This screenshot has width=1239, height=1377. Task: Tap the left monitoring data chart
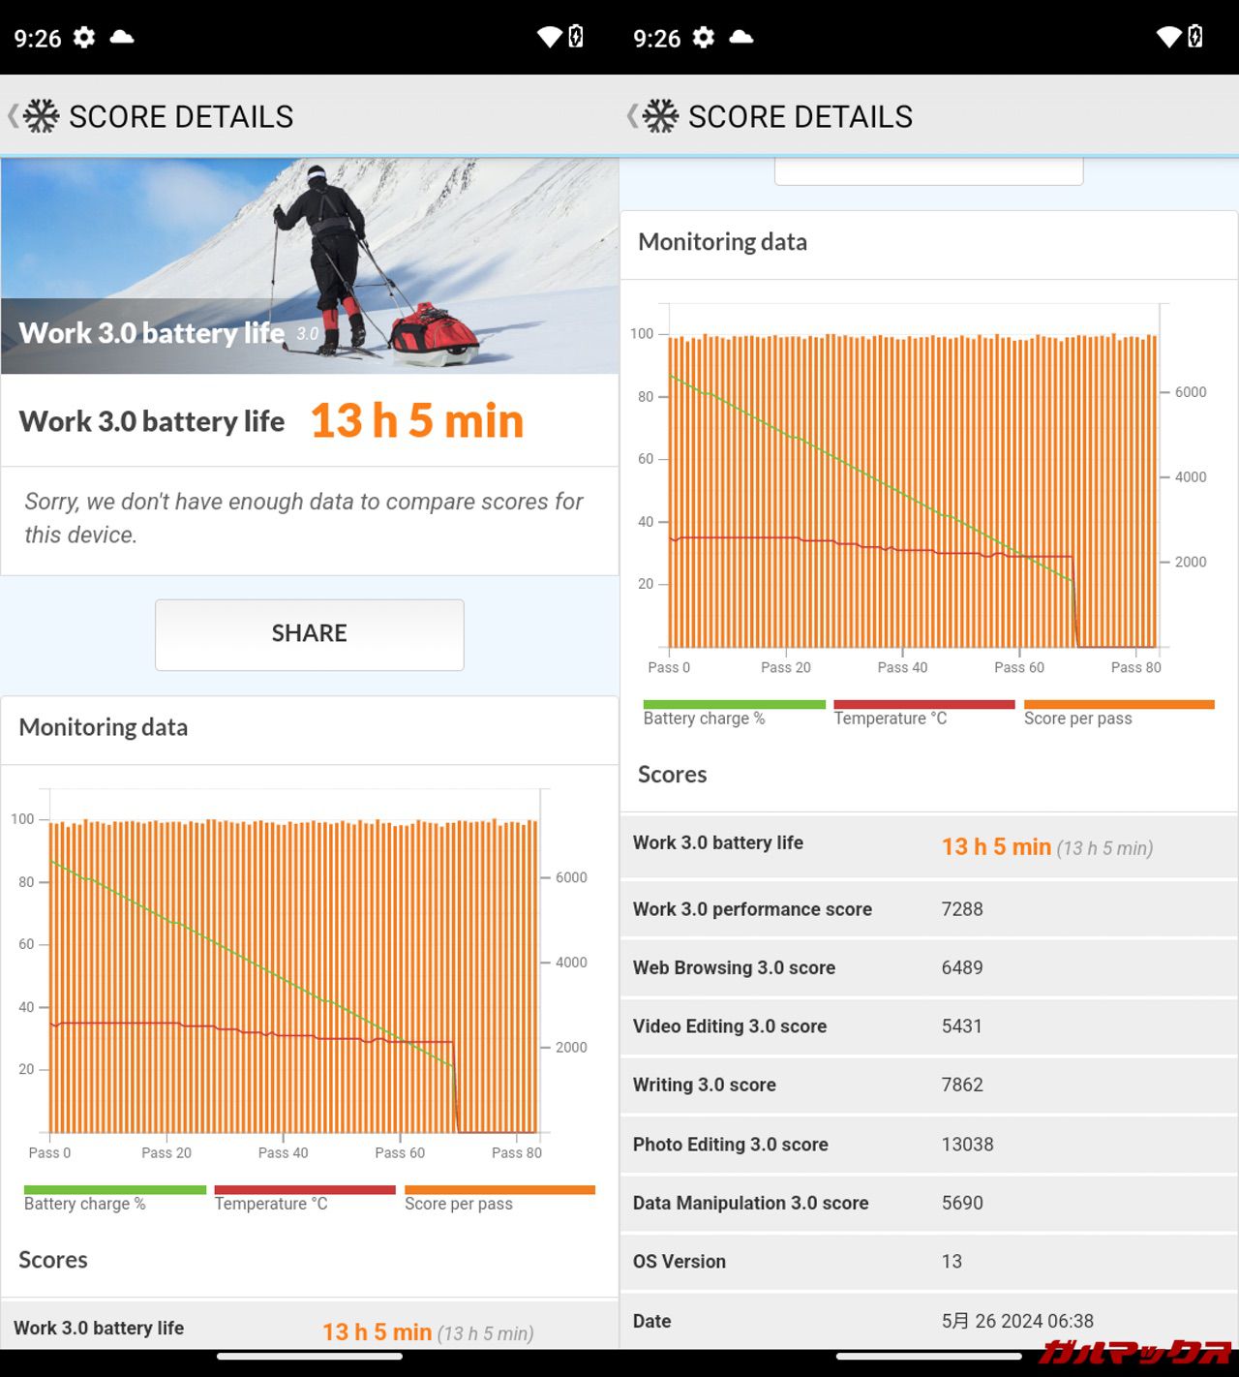tap(295, 973)
